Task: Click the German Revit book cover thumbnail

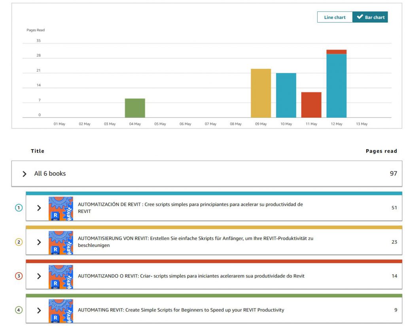Action: click(61, 242)
